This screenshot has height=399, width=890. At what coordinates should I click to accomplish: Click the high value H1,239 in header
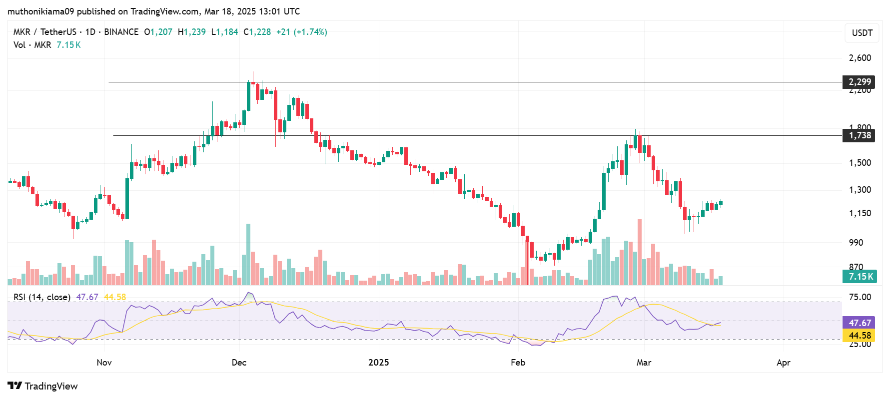click(x=192, y=32)
